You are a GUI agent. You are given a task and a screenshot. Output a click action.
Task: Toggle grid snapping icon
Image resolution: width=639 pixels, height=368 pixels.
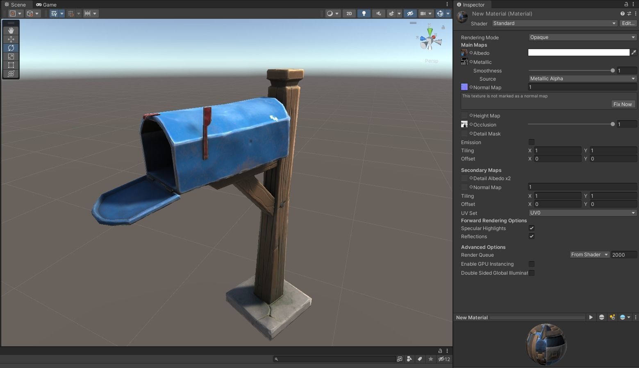[x=71, y=14]
